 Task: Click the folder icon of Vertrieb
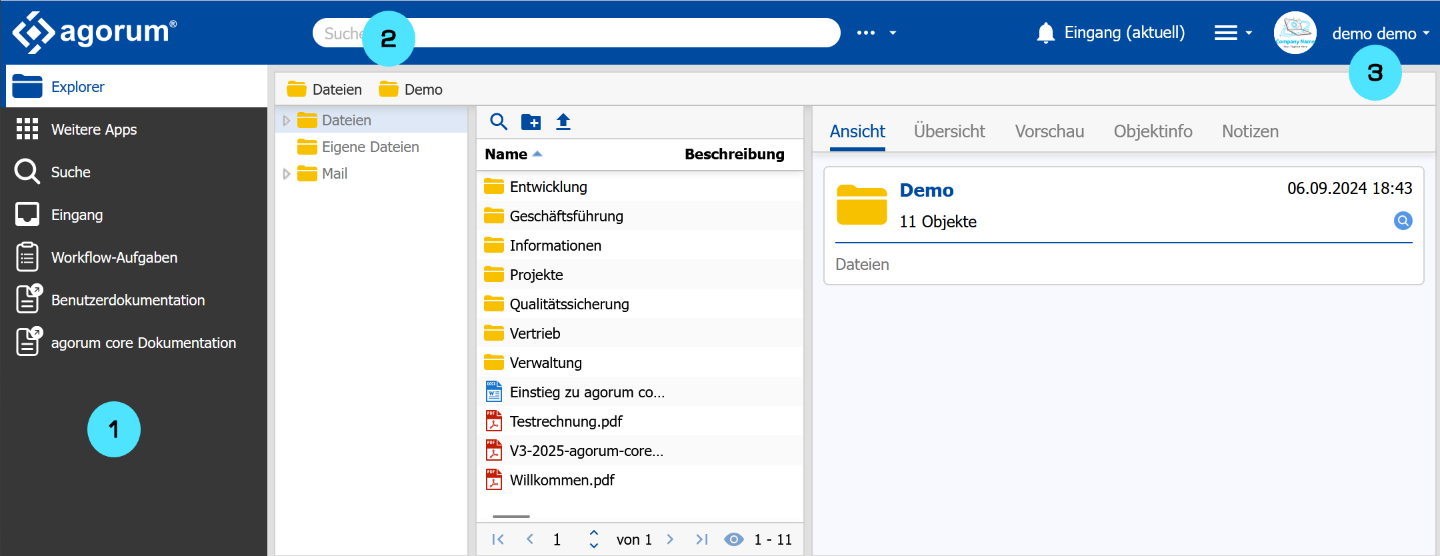pyautogui.click(x=494, y=333)
